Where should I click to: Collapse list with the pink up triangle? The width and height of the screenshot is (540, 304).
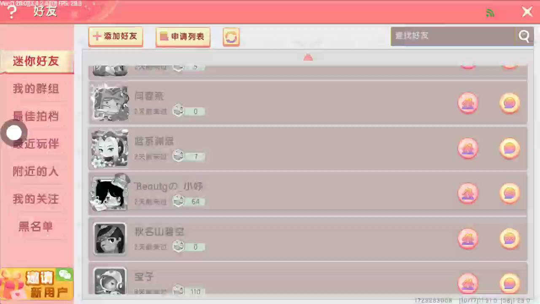308,57
